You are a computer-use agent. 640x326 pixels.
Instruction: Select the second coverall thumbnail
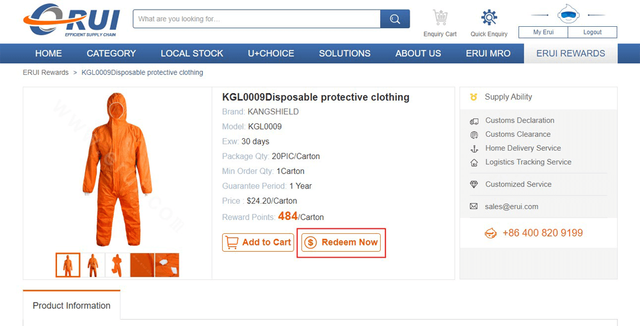click(93, 265)
